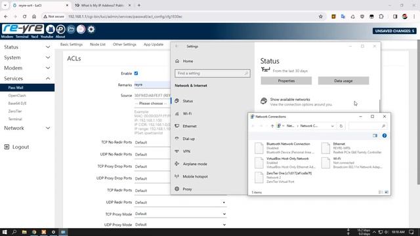
Task: Open the Terminal icon in LuCI header
Action: (60, 29)
